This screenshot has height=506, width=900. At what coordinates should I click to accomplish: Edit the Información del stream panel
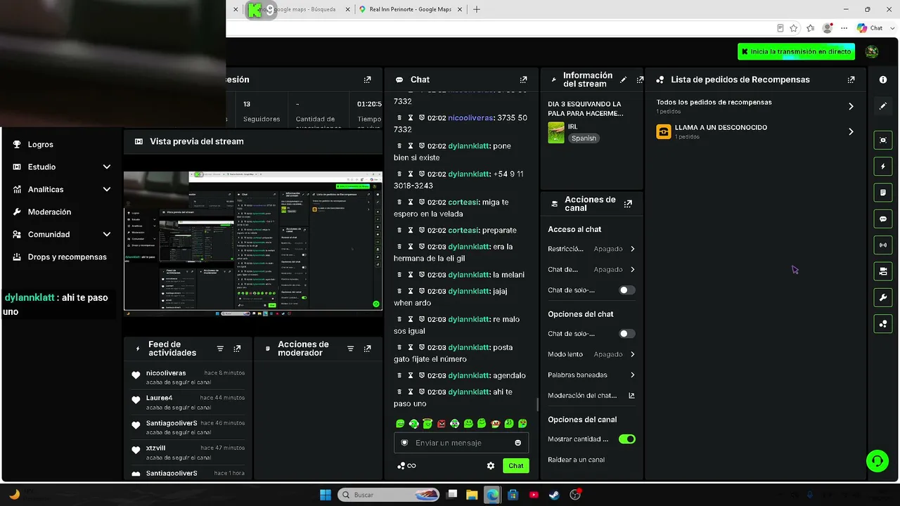click(624, 79)
